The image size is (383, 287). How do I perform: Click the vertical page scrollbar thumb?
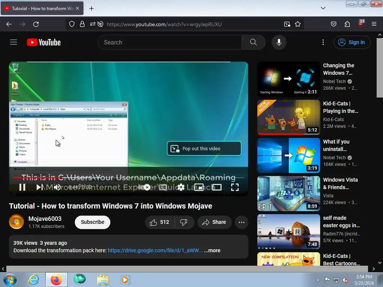coord(380,68)
